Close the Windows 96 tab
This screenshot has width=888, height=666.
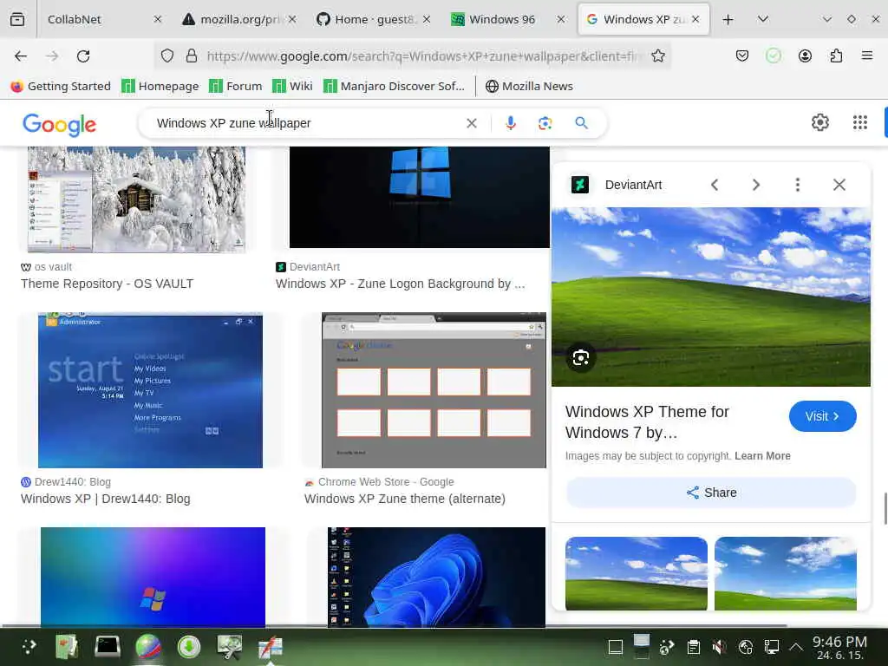coord(561,19)
